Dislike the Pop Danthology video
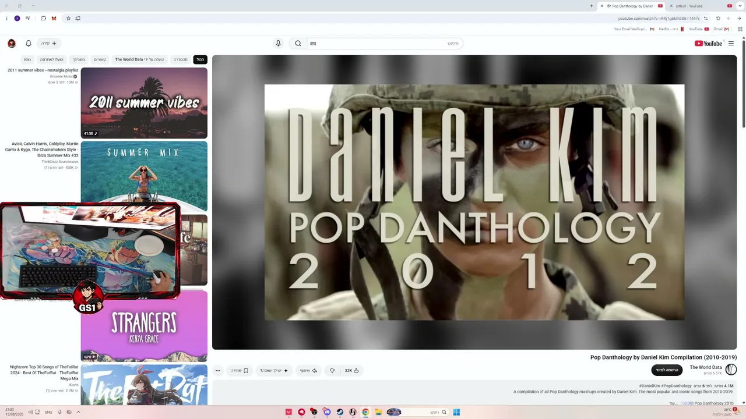 (332, 370)
